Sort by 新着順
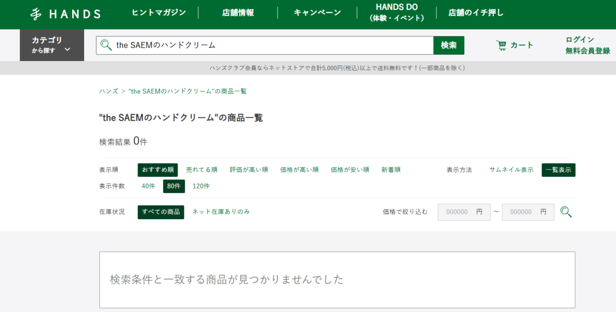Viewport: 616px width, 312px height. point(391,170)
